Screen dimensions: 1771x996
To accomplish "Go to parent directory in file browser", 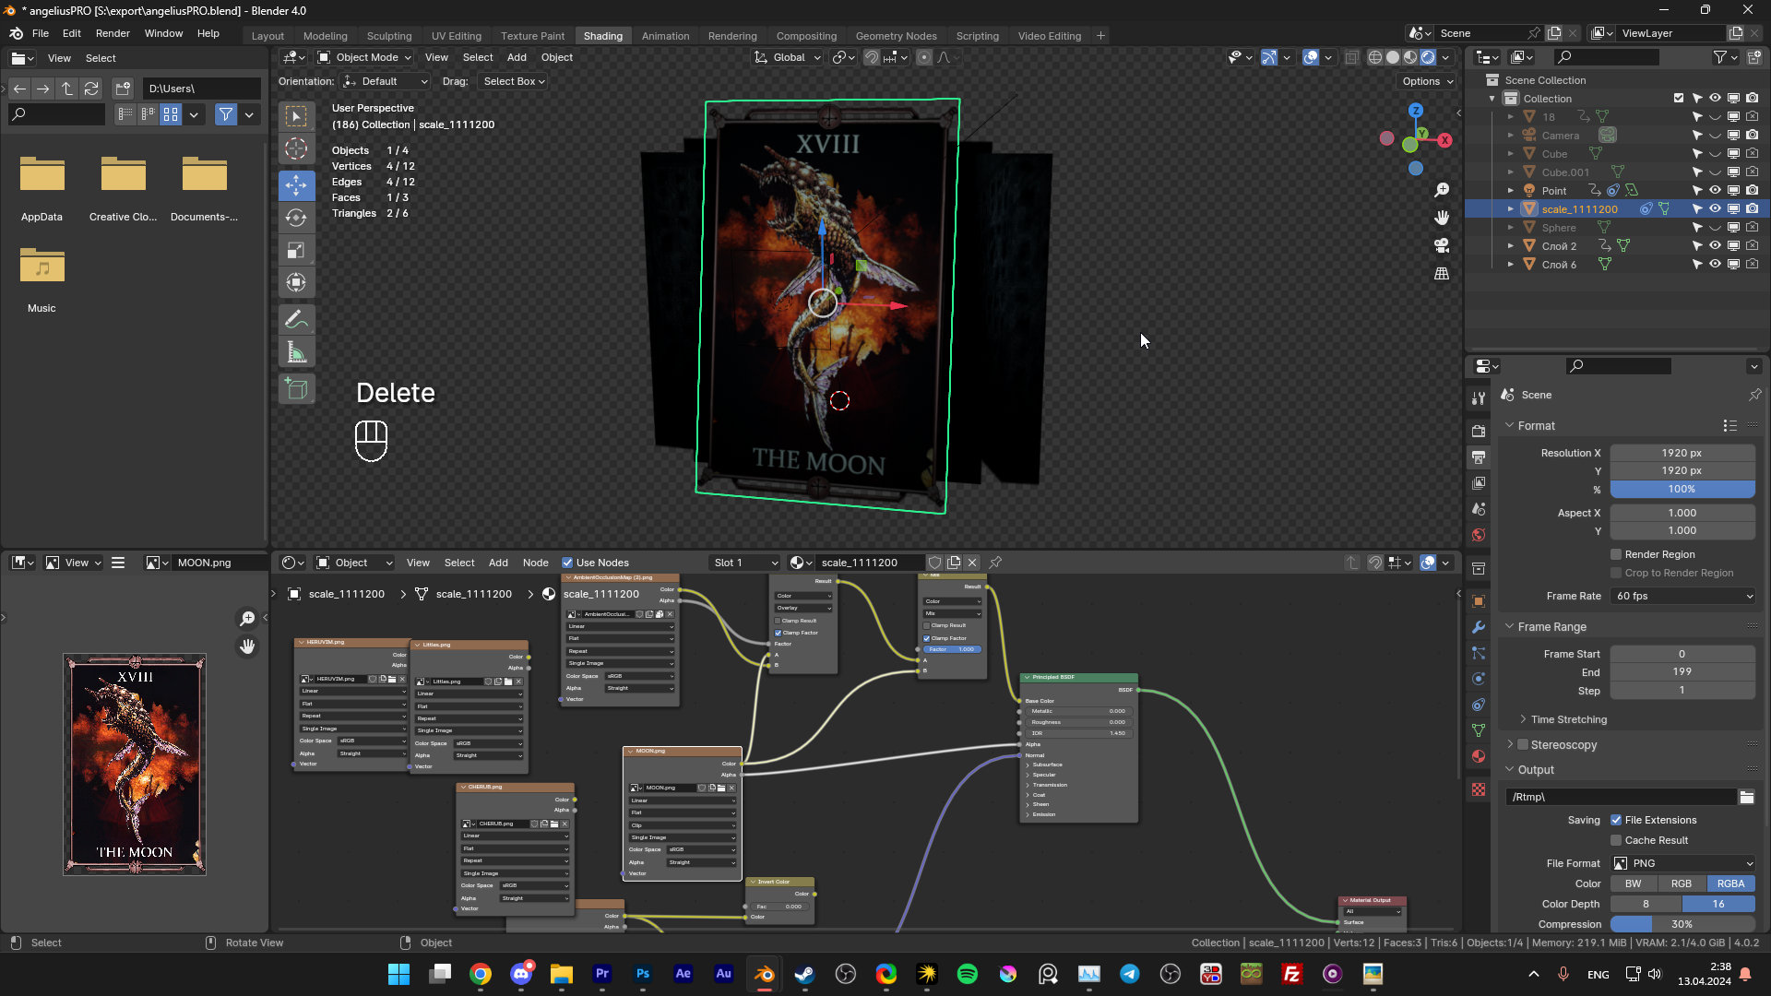I will [x=67, y=89].
